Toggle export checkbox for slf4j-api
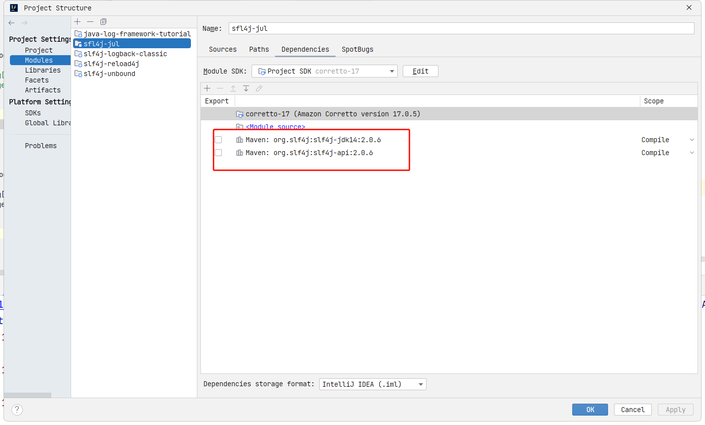This screenshot has height=425, width=705. [x=218, y=153]
